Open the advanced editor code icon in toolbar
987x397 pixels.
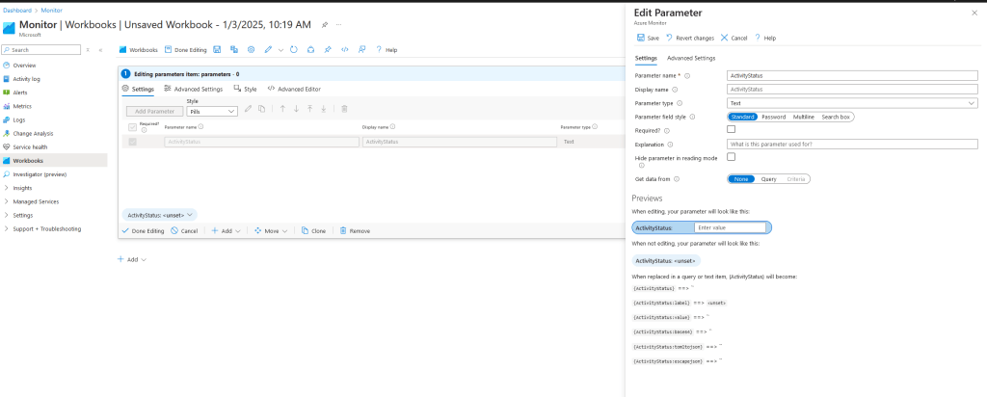[344, 49]
